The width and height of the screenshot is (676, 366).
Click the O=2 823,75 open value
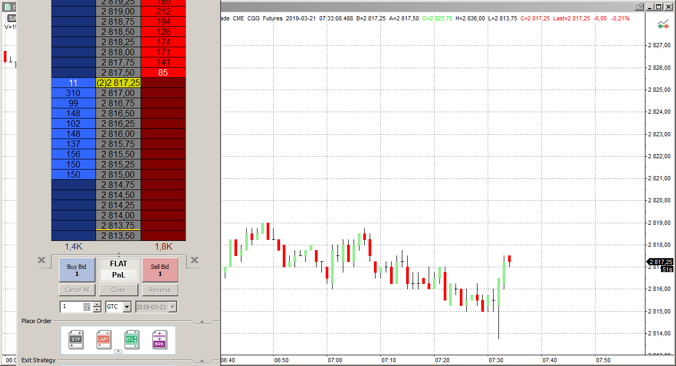[x=437, y=18]
